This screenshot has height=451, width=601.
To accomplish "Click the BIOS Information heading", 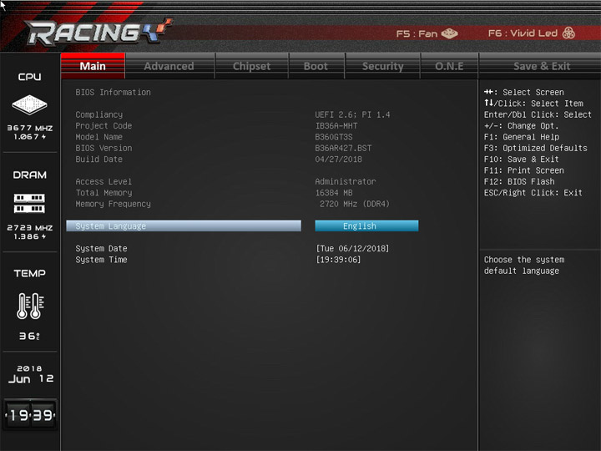I will pos(113,93).
